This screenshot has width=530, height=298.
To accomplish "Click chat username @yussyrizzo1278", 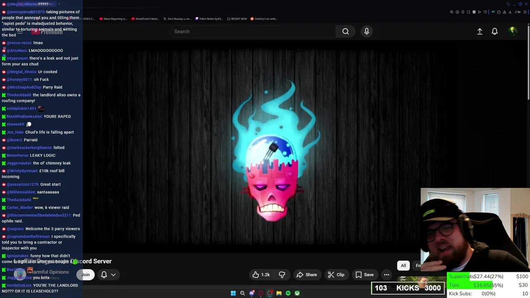I will [23, 185].
